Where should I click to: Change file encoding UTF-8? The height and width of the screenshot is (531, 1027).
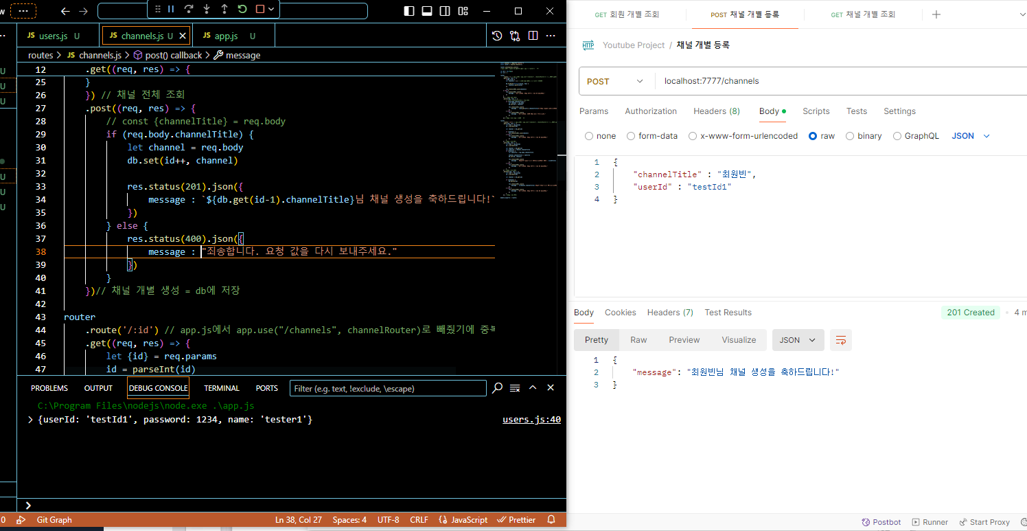(x=388, y=520)
